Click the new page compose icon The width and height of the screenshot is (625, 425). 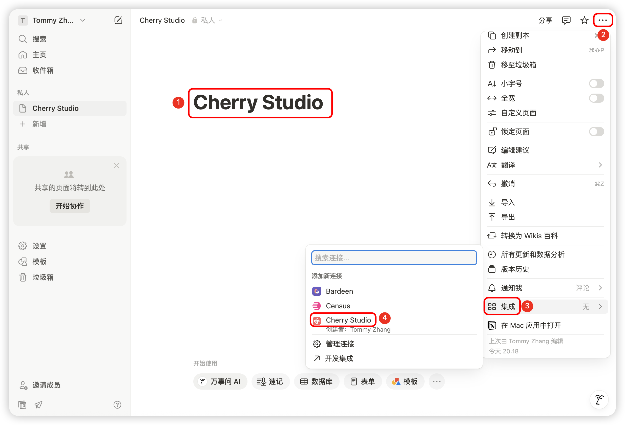pos(118,20)
